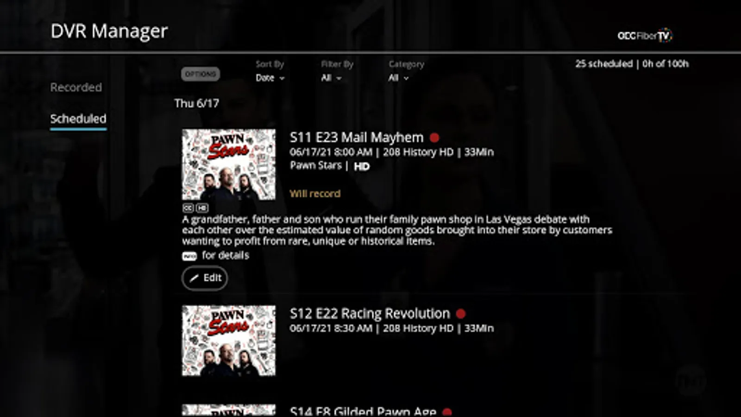741x417 pixels.
Task: Open the Sort By Date dropdown
Action: click(x=270, y=78)
